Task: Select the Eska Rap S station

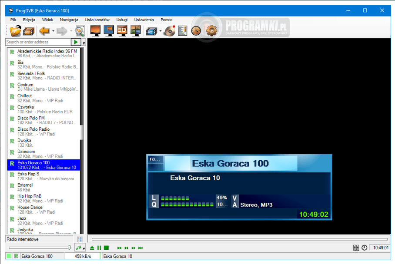Action: [44, 176]
